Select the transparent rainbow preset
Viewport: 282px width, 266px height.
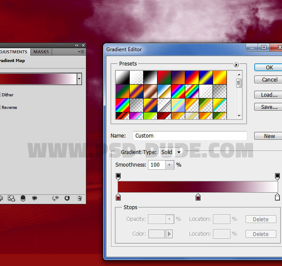tap(192, 92)
